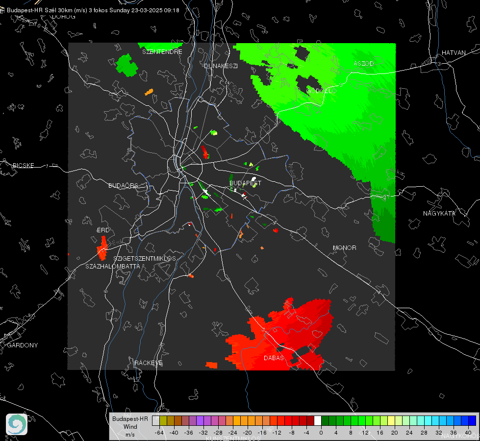Click the DABAS label
The image size is (480, 441).
[x=274, y=358]
